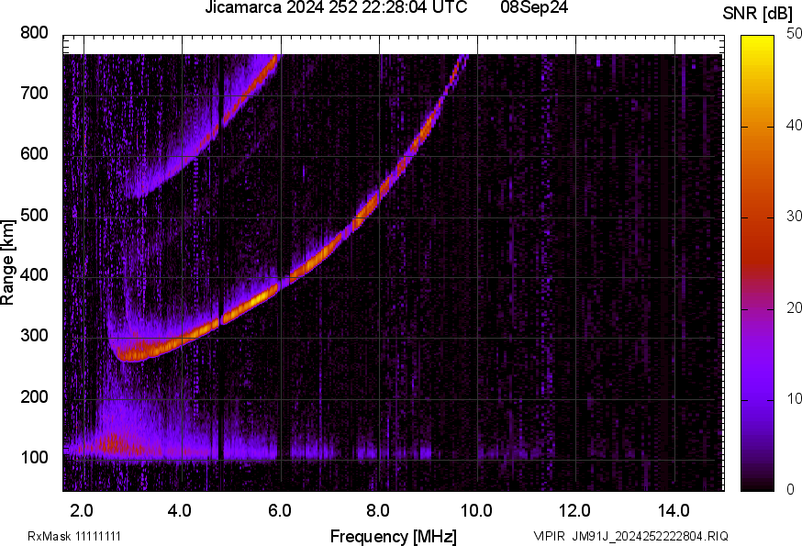Click the 'RxMask 11111111' footer text
This screenshot has width=802, height=546.
click(74, 537)
